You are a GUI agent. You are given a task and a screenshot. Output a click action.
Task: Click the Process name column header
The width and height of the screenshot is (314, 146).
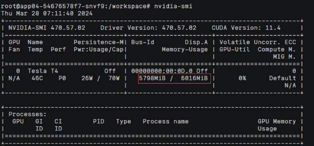point(166,121)
